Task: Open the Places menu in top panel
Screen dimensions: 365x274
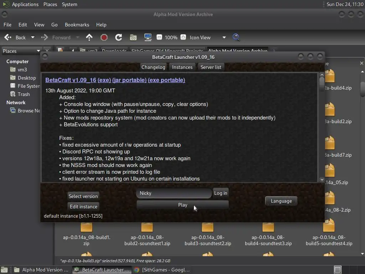Action: 50,4
